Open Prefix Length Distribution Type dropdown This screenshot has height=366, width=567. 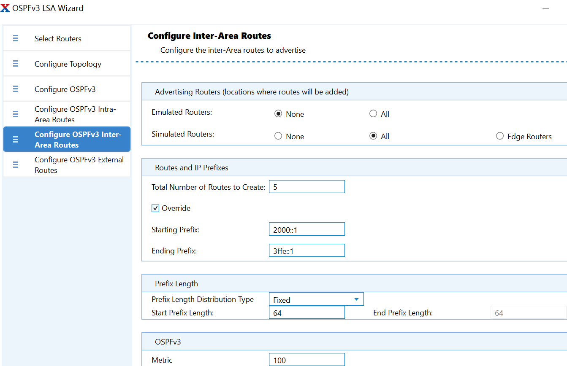[x=316, y=299]
